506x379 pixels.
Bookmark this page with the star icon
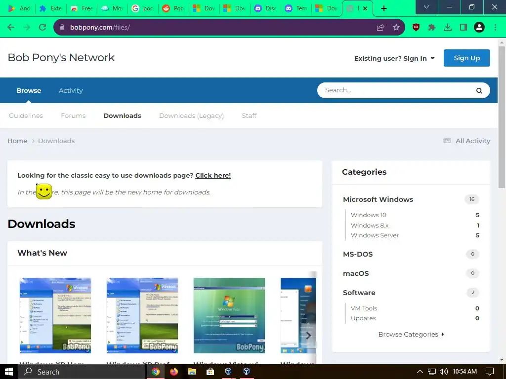[x=396, y=28]
